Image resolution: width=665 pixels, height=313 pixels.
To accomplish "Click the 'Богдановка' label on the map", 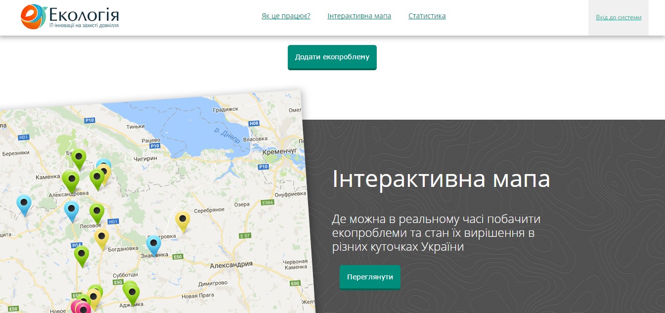I will [x=123, y=248].
